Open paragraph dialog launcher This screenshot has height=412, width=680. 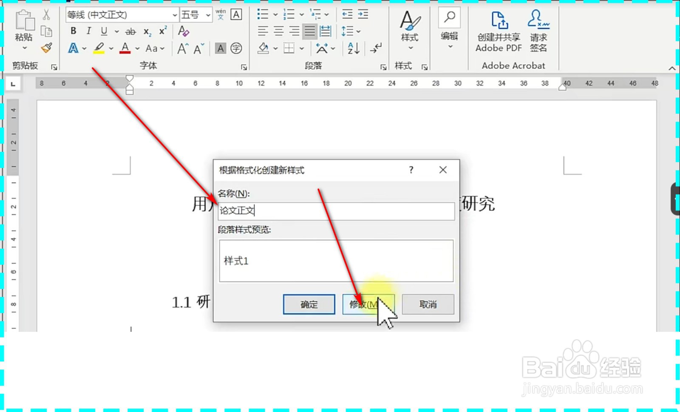[383, 67]
